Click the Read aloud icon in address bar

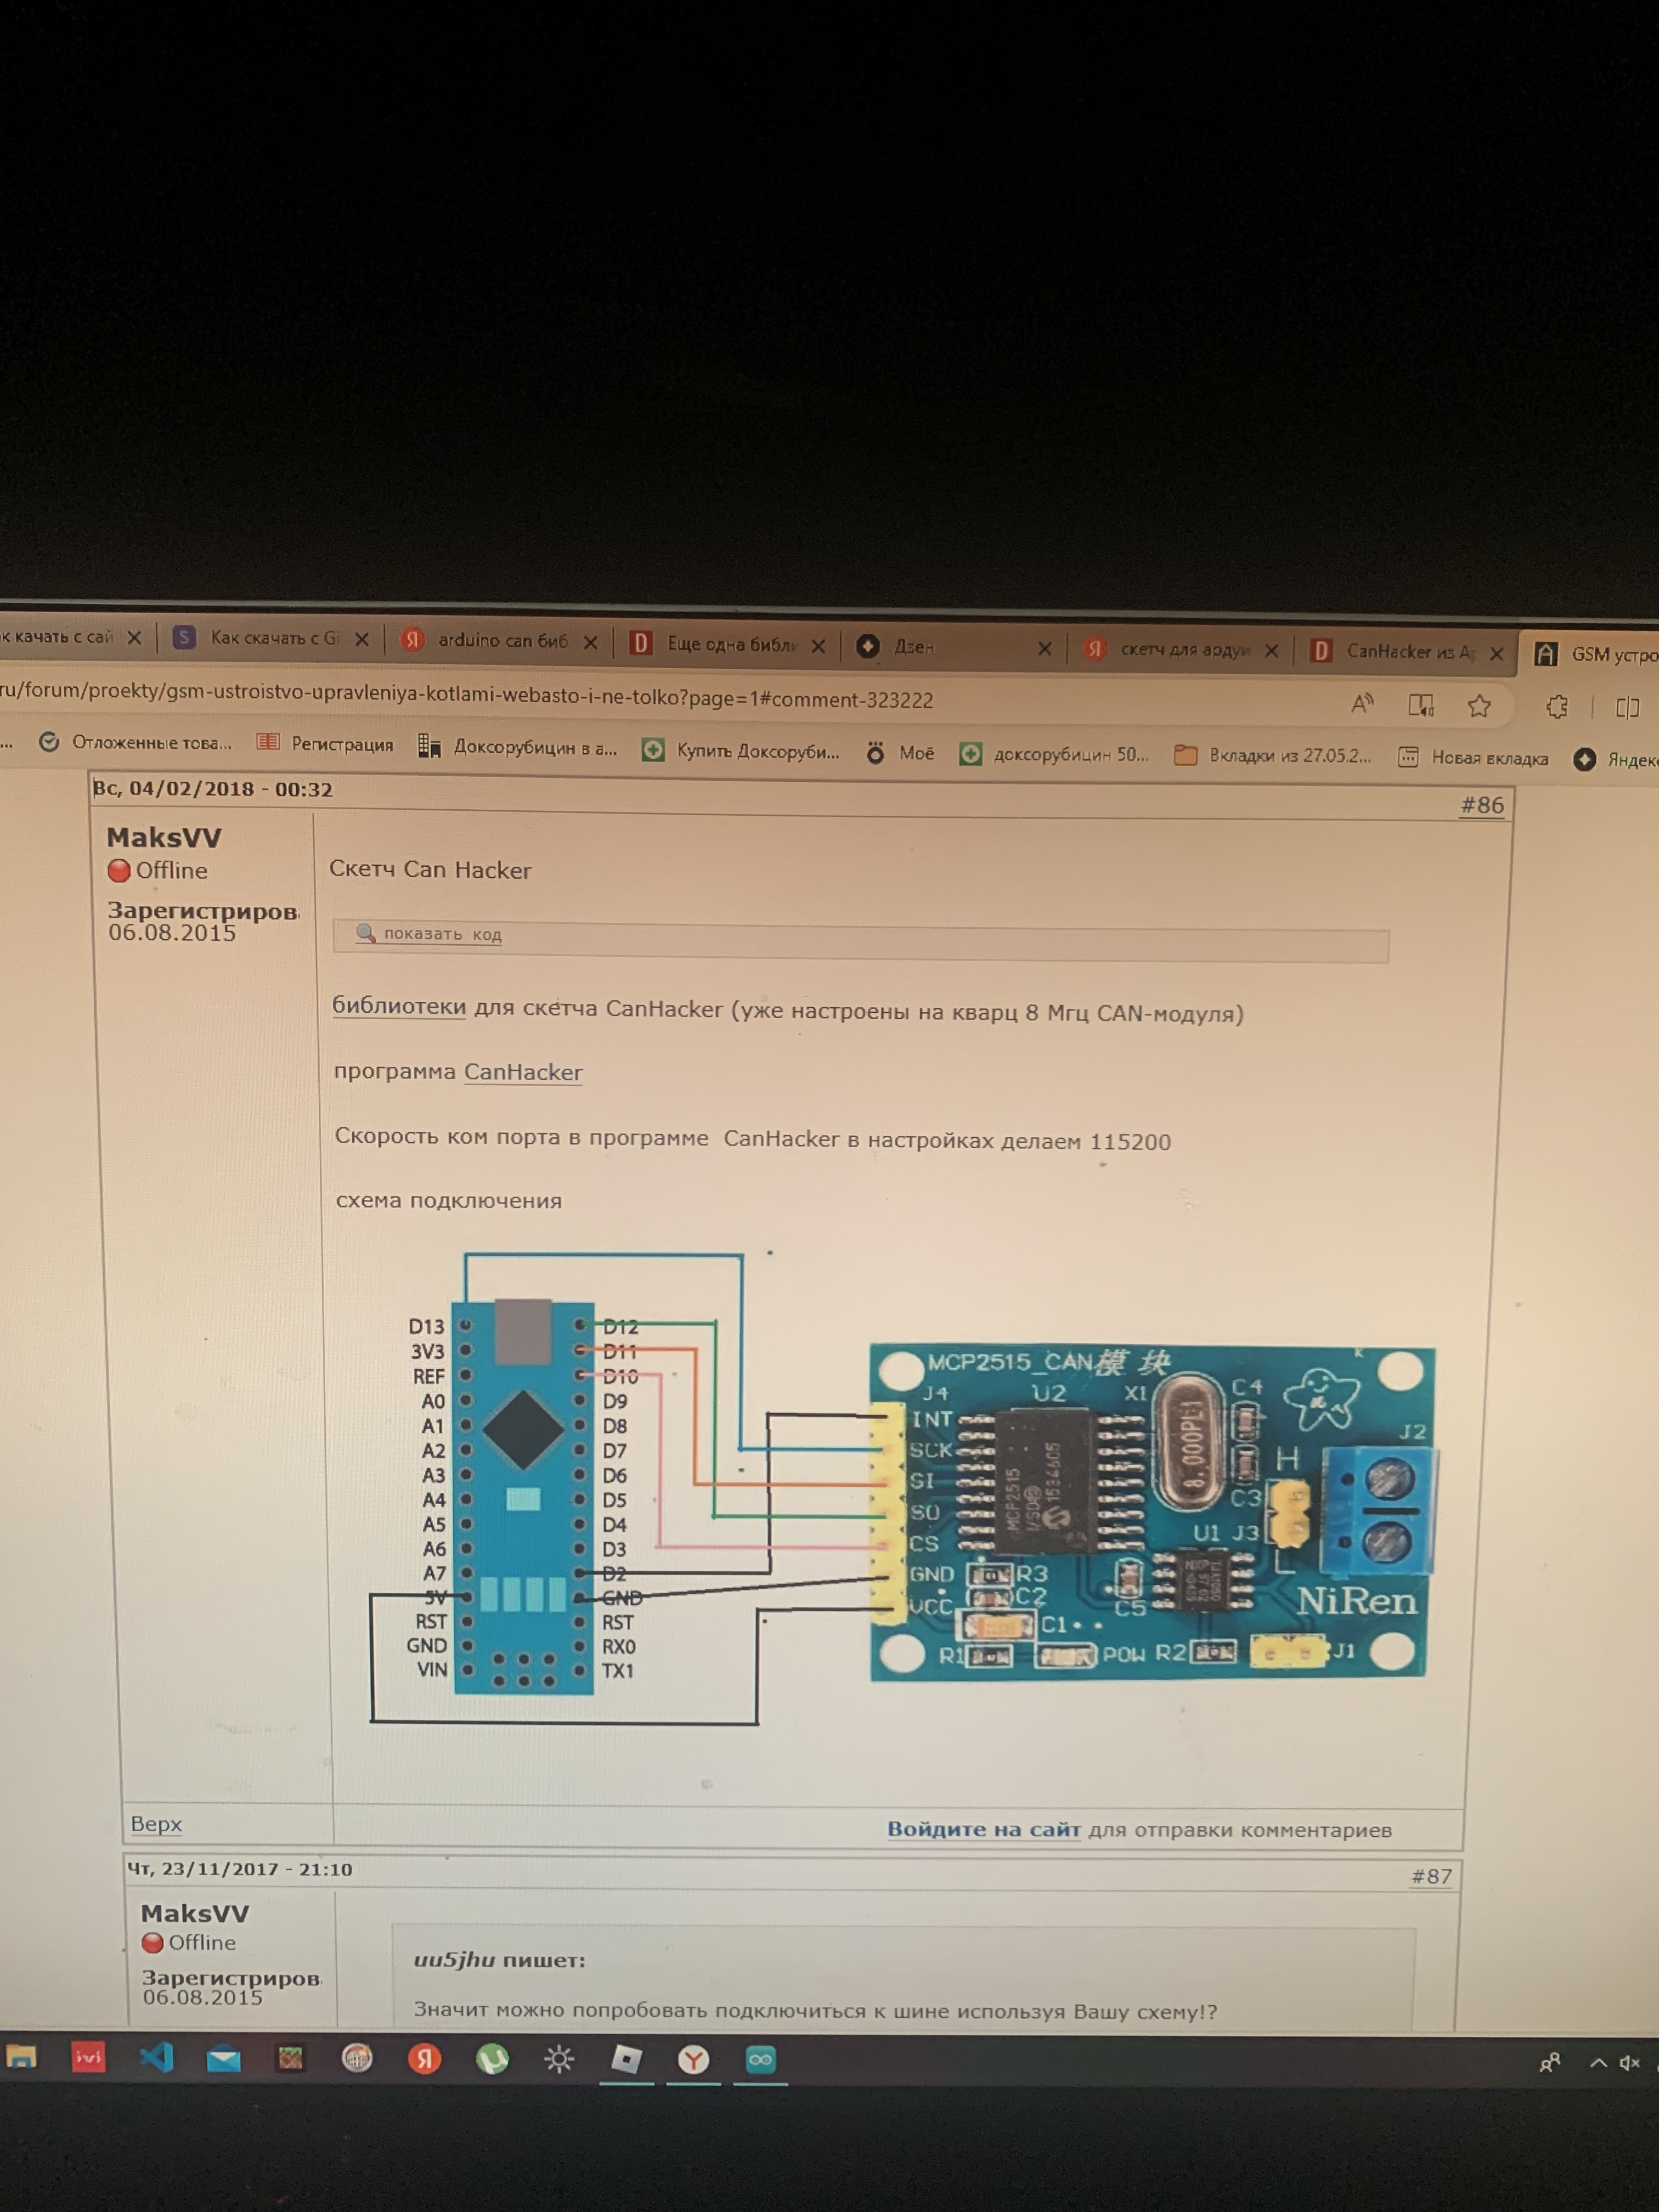(1362, 704)
